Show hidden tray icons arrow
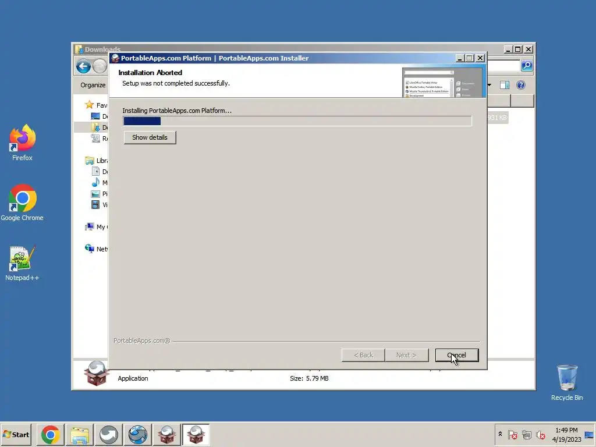 (500, 434)
